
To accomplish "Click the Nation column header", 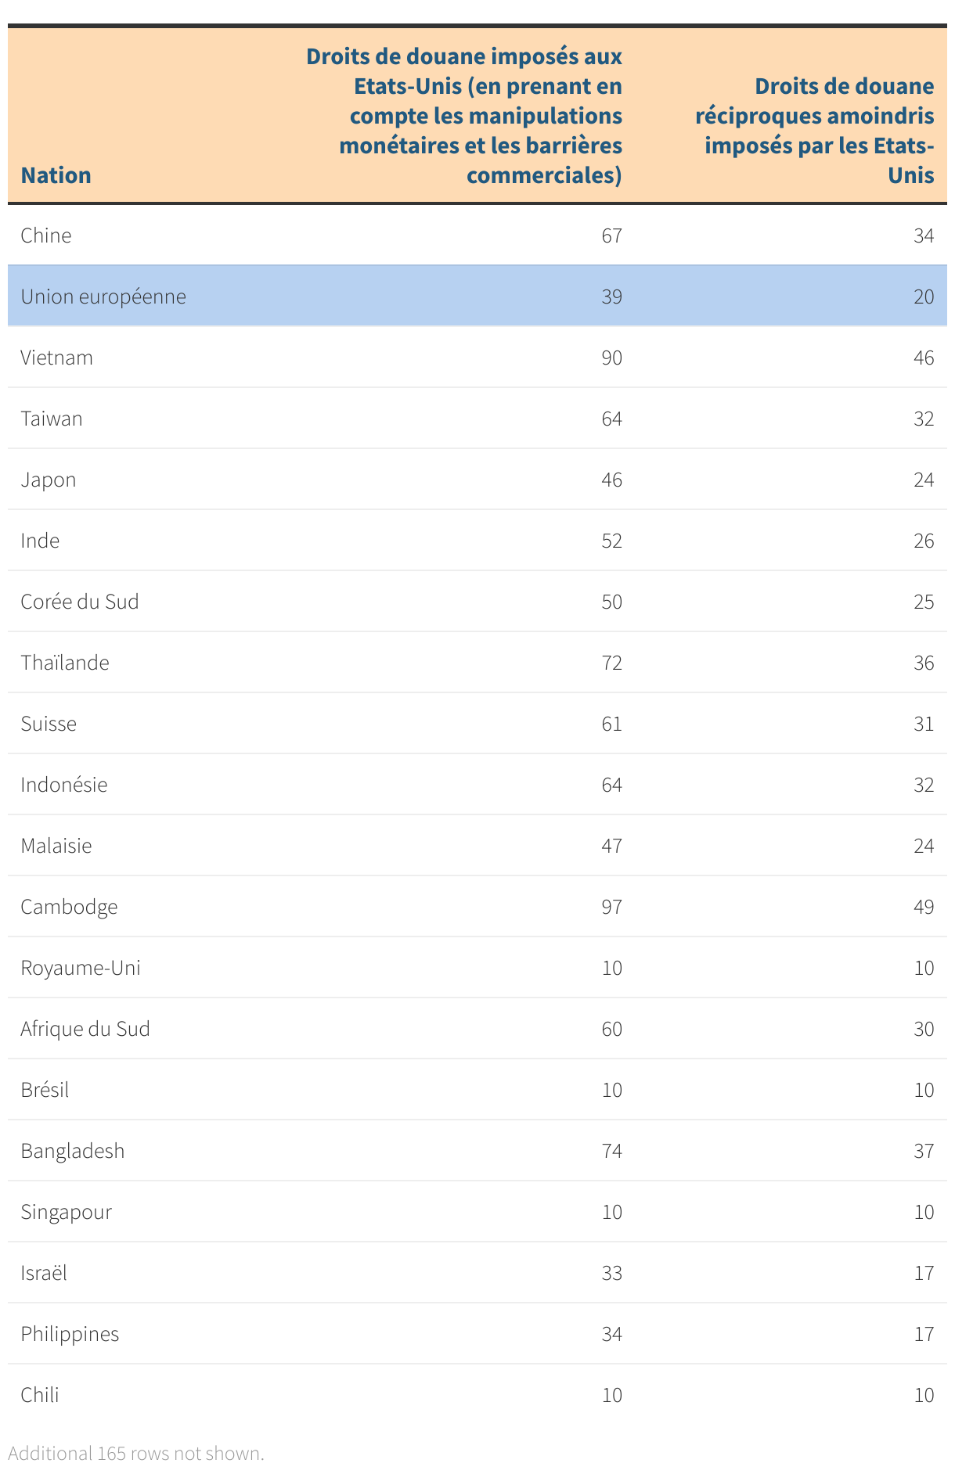I will 56,174.
